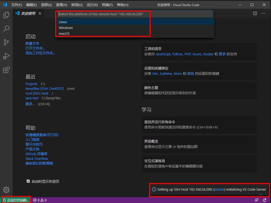Install Atom keybindings link

tap(178, 74)
